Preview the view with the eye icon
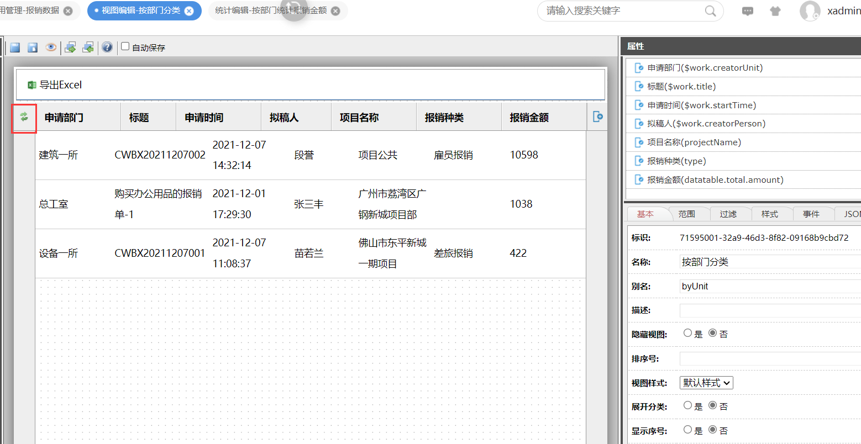Image resolution: width=861 pixels, height=444 pixels. pos(51,47)
